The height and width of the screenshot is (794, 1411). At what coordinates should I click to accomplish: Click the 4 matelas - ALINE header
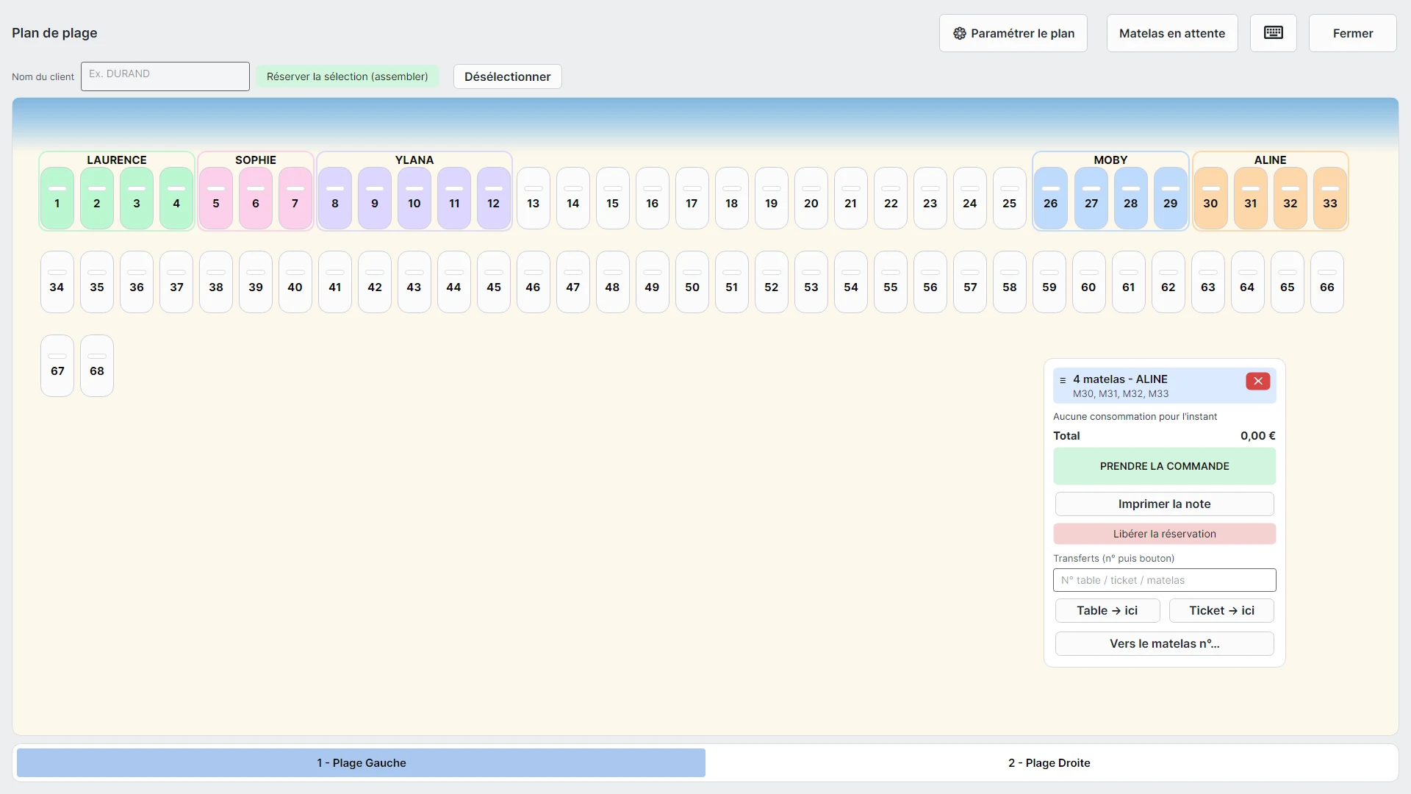[x=1165, y=386]
